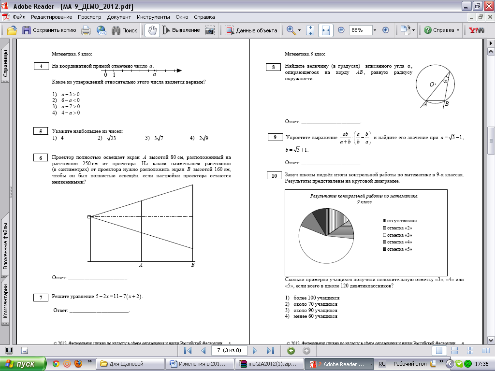Switch to Изменения в 201… Word document
The height and width of the screenshot is (371, 495).
[x=200, y=364]
